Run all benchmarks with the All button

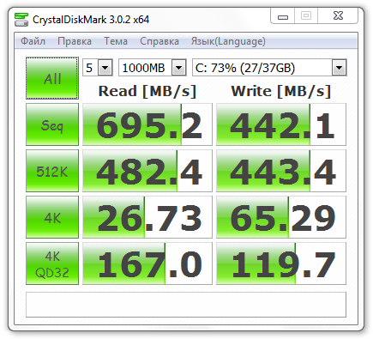[52, 78]
